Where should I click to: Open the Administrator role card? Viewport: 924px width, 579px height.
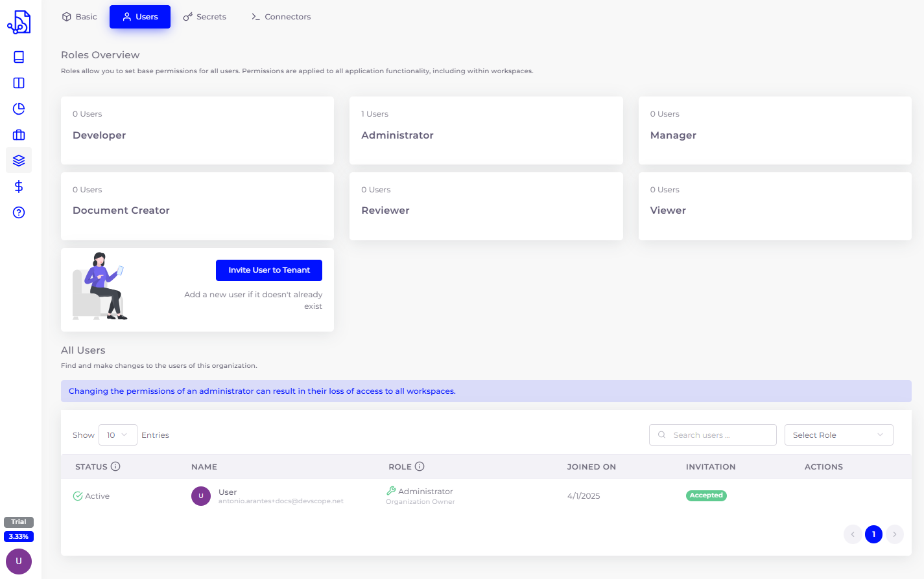[486, 130]
